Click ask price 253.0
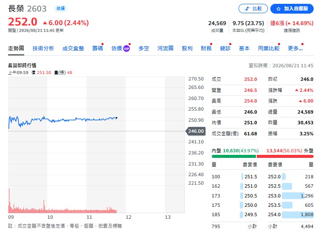The image size is (323, 237). 274,196
